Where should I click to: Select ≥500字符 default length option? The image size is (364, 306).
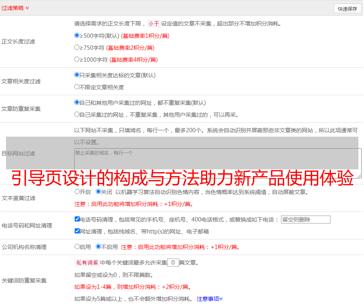[77, 35]
